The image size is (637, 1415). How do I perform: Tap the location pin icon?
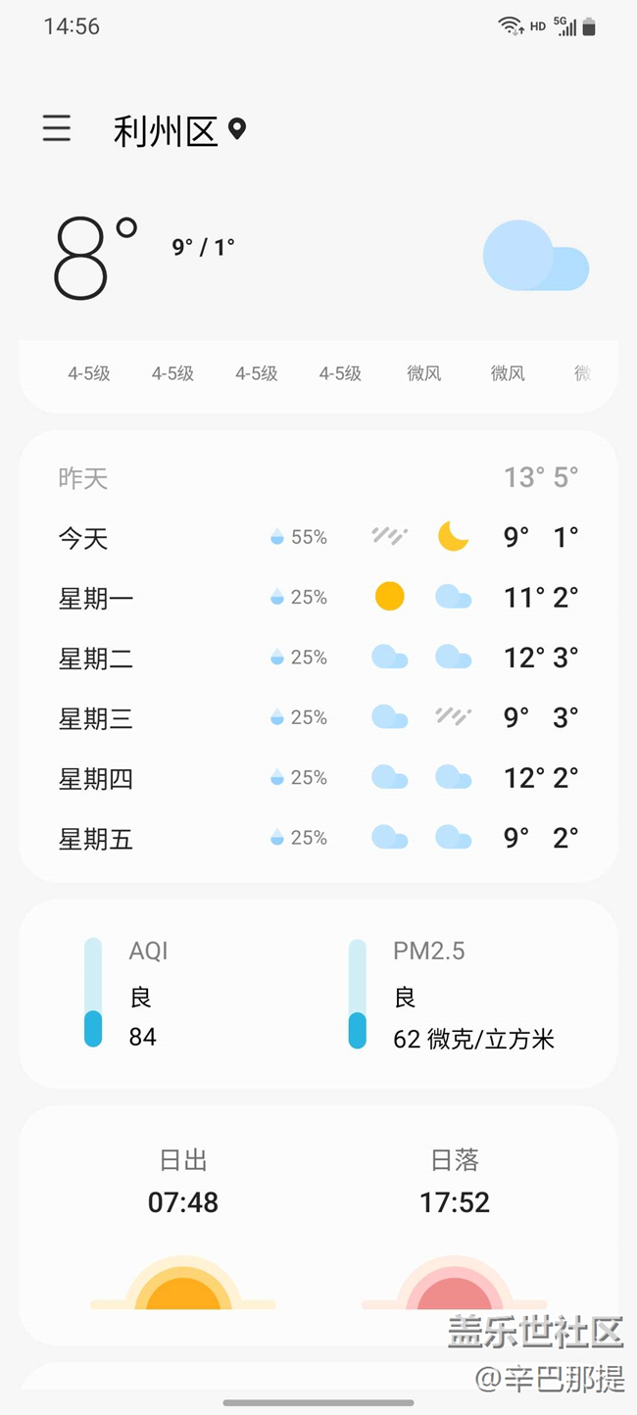[237, 129]
